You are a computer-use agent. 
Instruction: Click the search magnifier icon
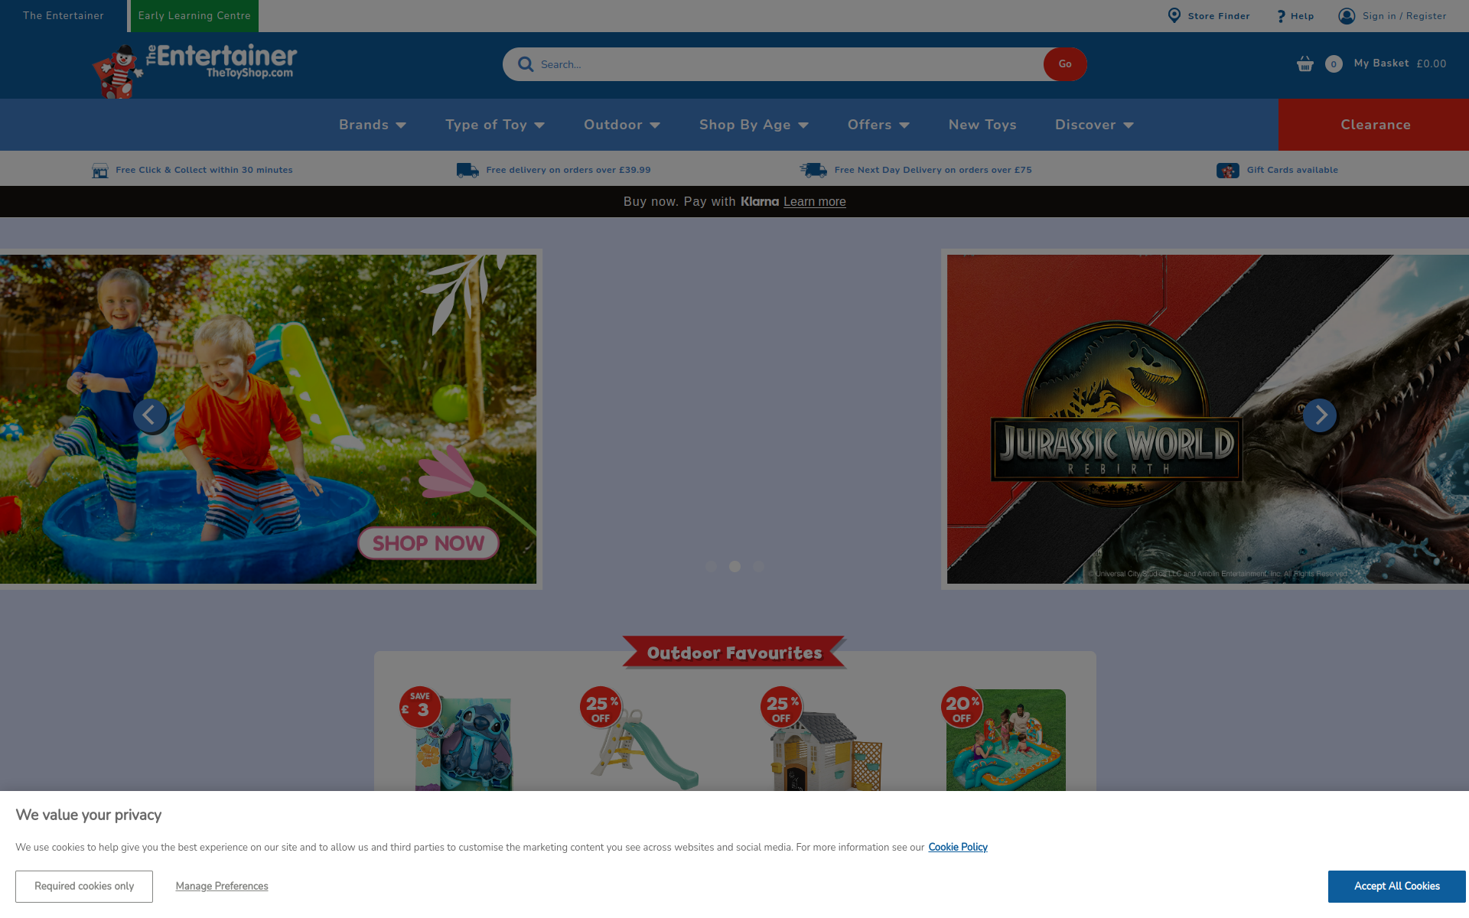pyautogui.click(x=526, y=64)
